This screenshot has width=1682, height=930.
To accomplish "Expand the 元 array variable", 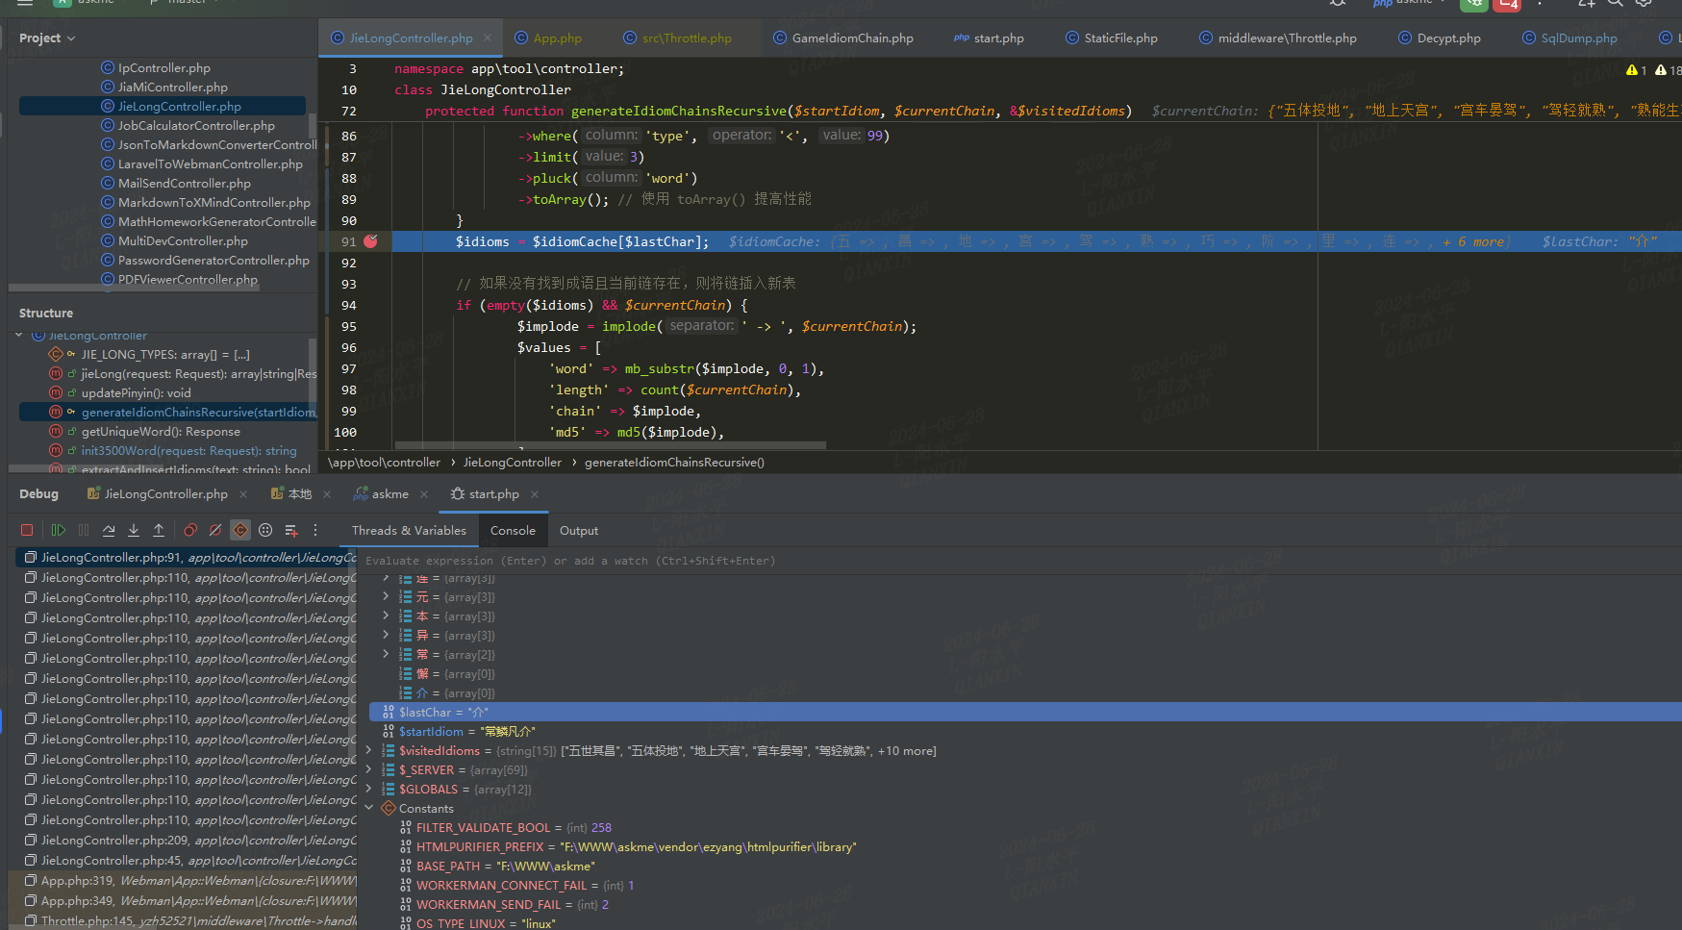I will coord(387,597).
